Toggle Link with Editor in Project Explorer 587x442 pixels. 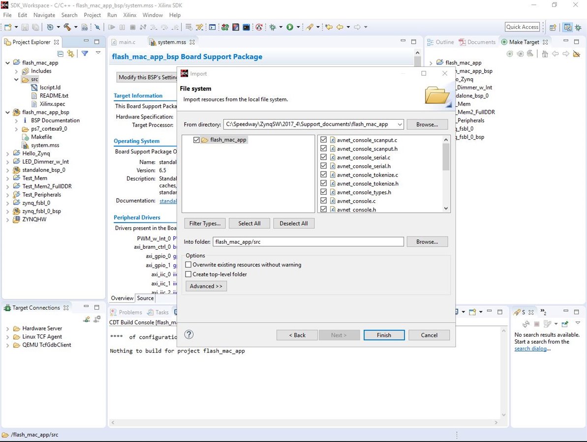[71, 54]
